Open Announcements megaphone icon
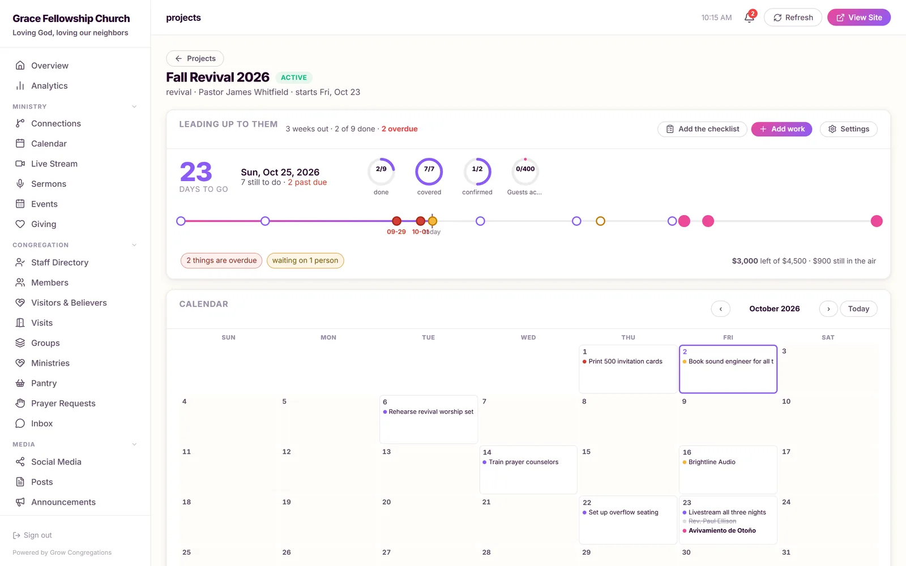 pos(20,502)
